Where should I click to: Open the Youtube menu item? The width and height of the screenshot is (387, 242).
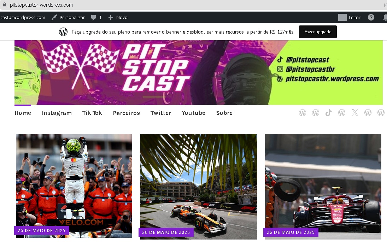click(193, 113)
